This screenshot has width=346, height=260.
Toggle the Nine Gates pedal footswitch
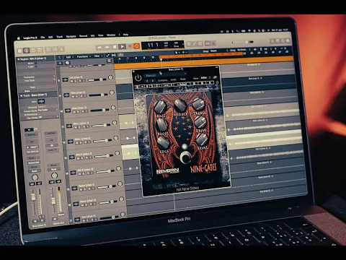coord(185,157)
